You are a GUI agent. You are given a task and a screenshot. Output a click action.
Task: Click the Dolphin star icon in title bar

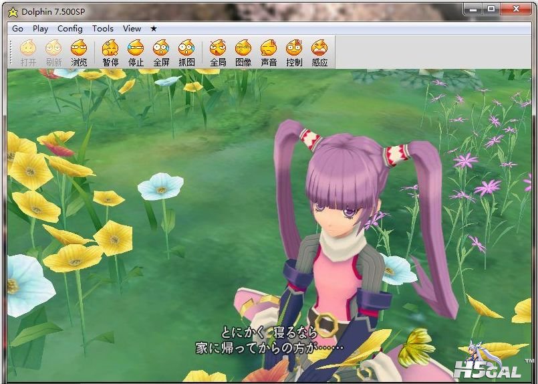[x=13, y=12]
